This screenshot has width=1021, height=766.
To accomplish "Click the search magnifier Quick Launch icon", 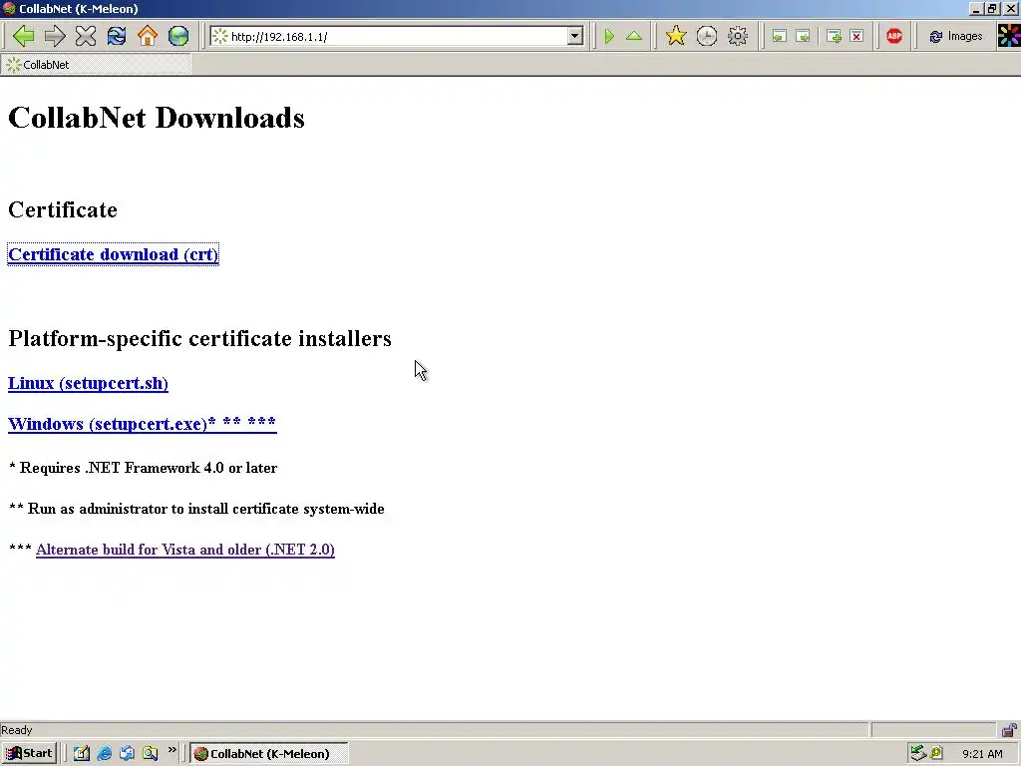I will click(x=151, y=754).
